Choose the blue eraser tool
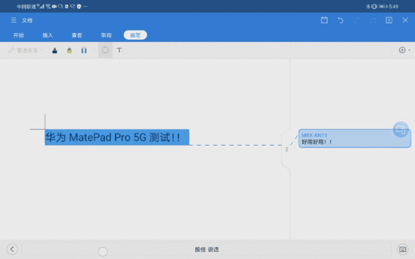415x259 pixels. pos(84,51)
